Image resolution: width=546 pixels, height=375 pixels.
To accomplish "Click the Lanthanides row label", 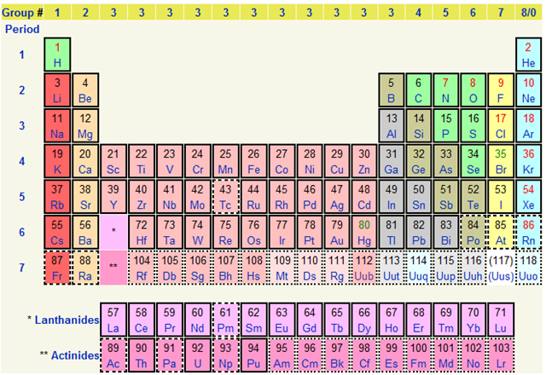I will coord(64,320).
